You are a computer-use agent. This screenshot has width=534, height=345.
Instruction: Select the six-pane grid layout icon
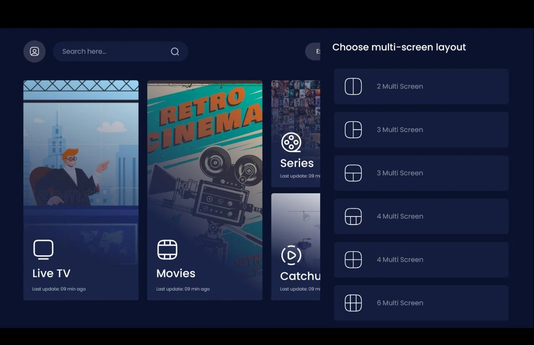point(353,303)
